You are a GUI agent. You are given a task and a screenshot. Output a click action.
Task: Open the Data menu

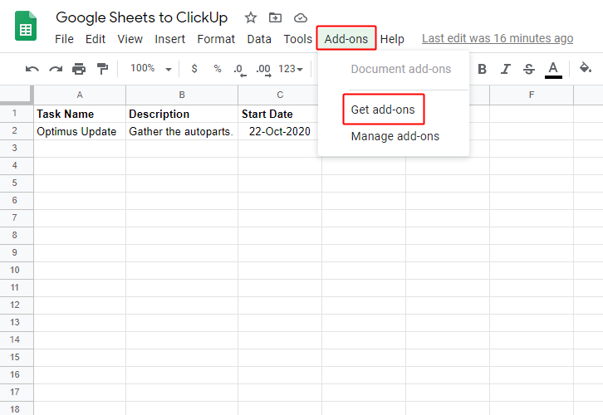click(x=259, y=39)
